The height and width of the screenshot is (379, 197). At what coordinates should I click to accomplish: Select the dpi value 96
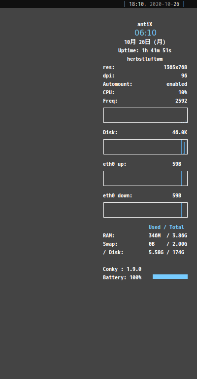click(x=184, y=76)
